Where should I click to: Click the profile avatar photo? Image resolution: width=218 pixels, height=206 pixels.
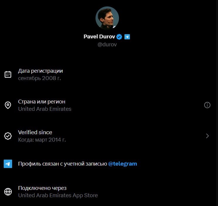point(107,18)
